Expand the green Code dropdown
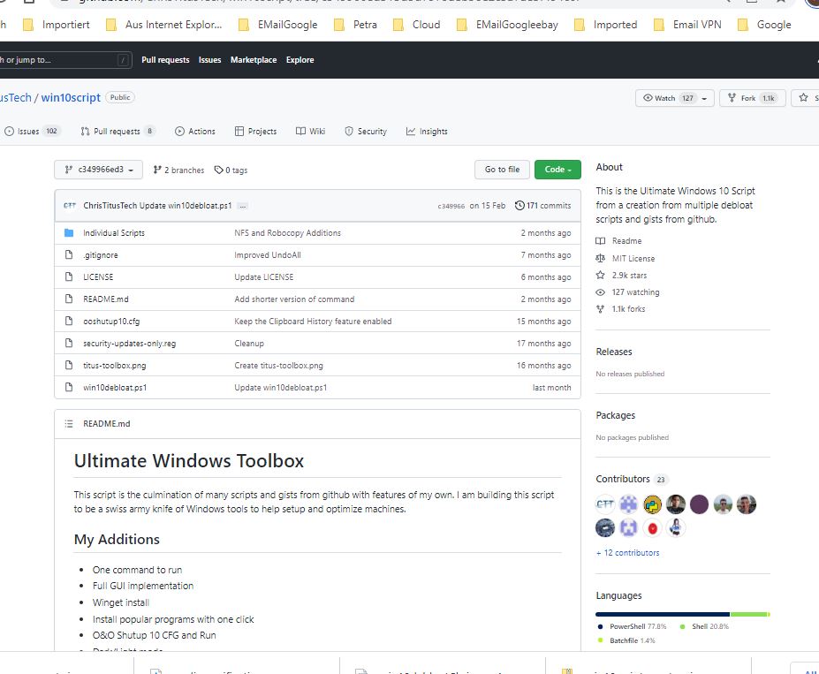Viewport: 819px width, 674px height. point(557,170)
